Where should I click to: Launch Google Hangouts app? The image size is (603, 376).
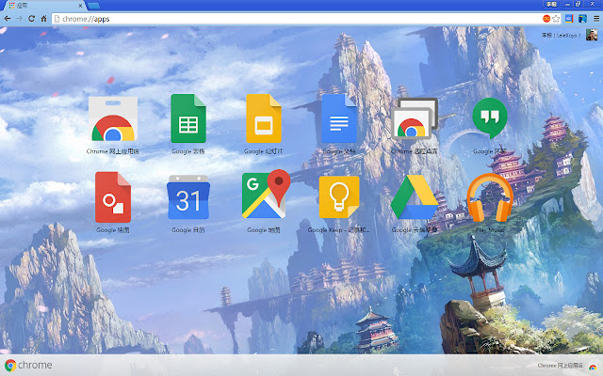[489, 117]
